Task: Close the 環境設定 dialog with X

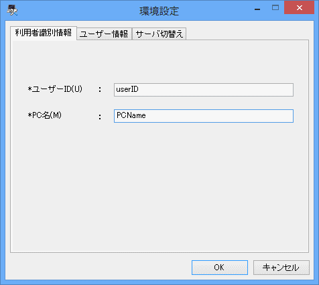Action: pyautogui.click(x=300, y=8)
